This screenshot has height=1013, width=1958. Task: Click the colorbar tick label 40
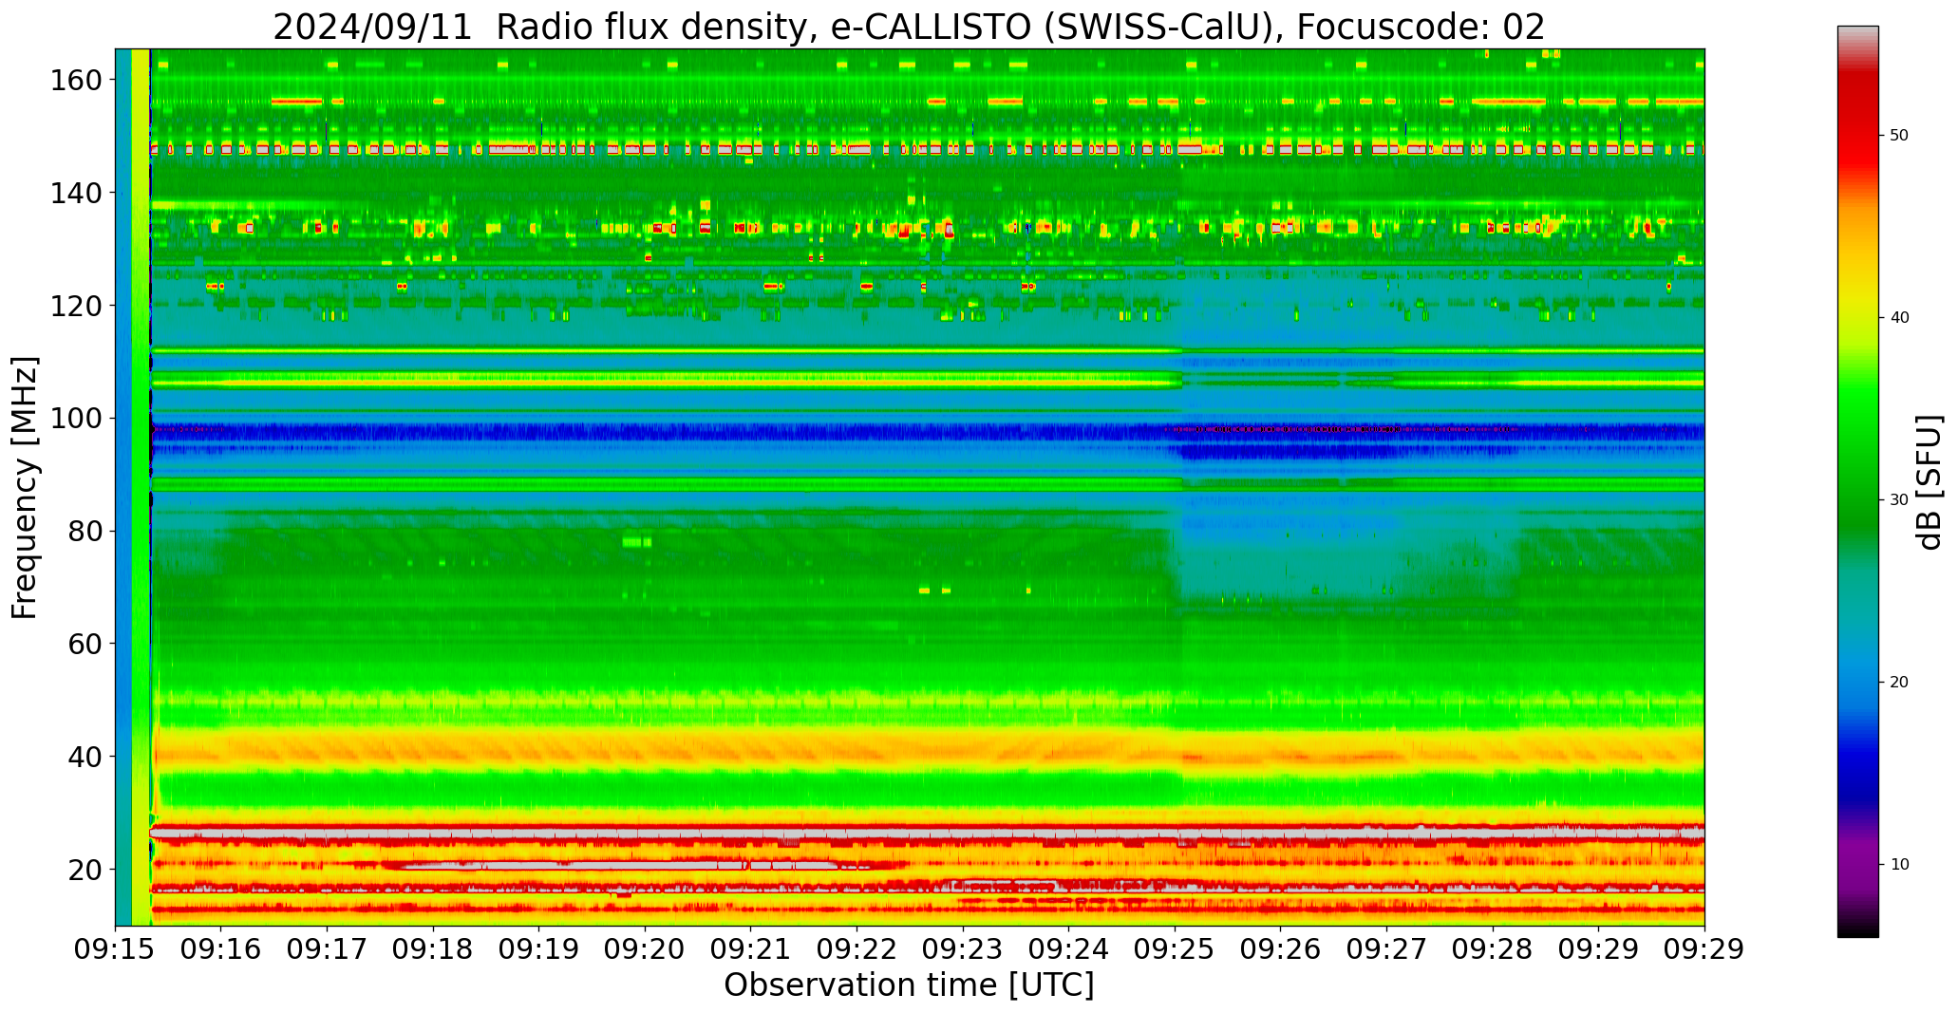coord(1900,317)
